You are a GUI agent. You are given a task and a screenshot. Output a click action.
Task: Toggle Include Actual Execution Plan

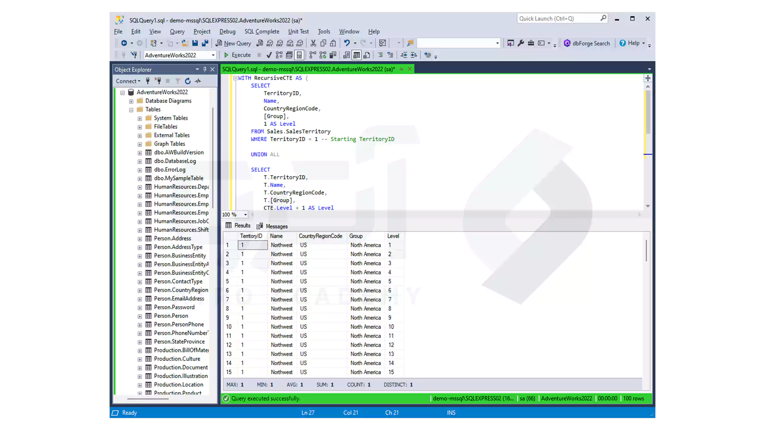(x=313, y=55)
